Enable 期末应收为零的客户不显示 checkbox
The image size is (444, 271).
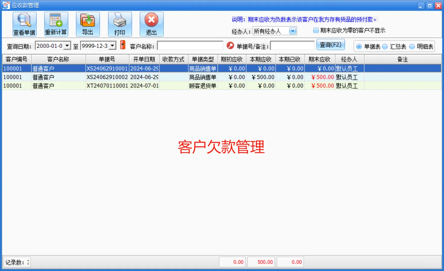316,30
